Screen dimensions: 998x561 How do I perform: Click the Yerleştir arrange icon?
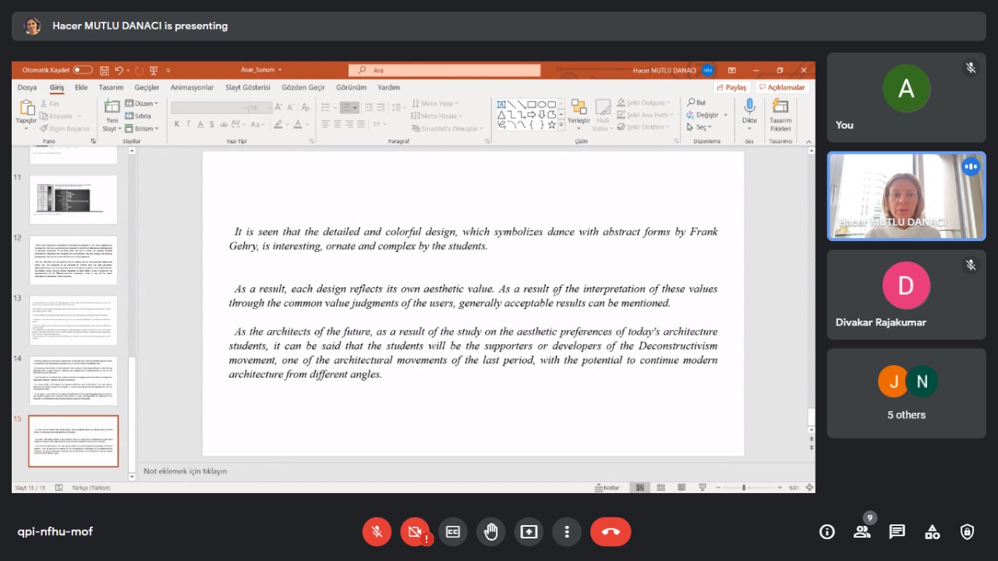tap(579, 107)
